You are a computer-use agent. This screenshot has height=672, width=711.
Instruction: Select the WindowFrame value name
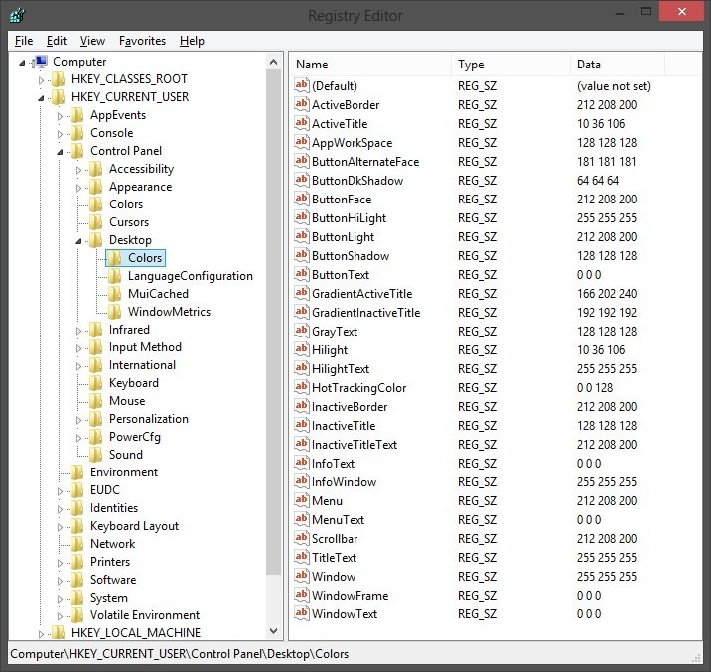click(351, 595)
